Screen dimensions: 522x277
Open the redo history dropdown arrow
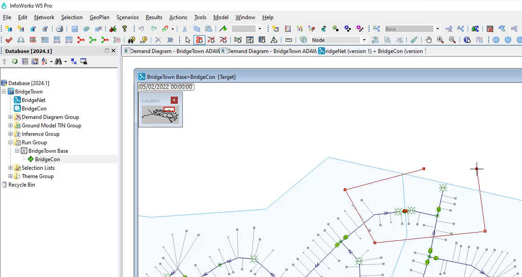pyautogui.click(x=173, y=29)
